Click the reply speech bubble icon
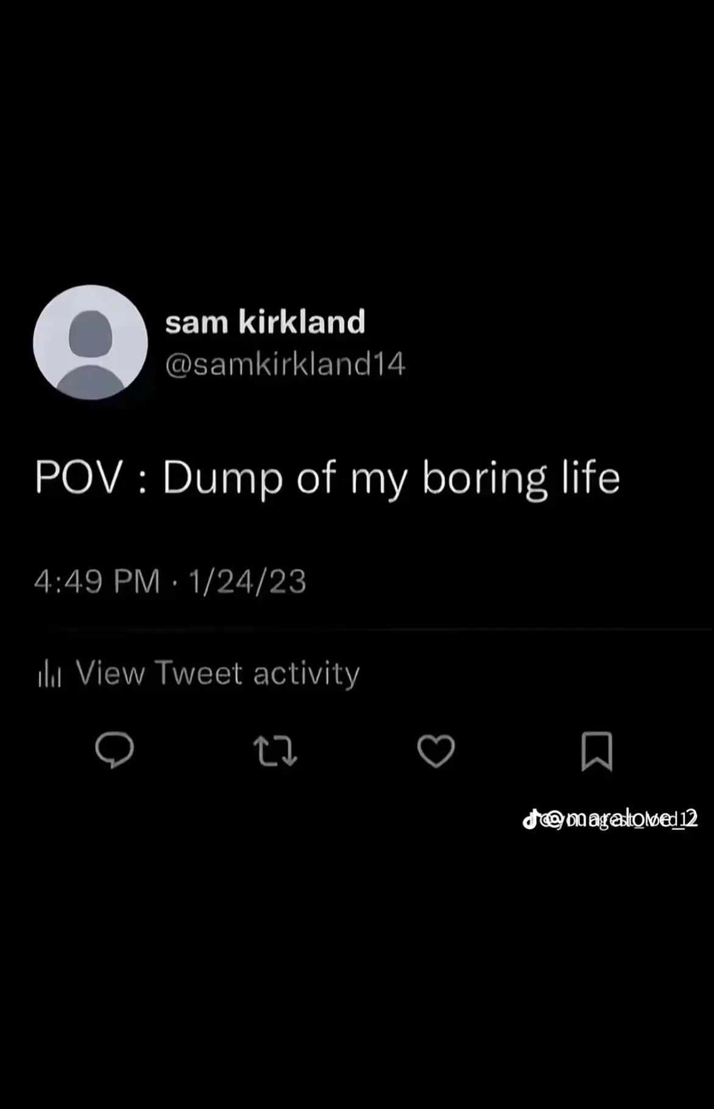Screen dimensions: 714x1109 (x=115, y=750)
